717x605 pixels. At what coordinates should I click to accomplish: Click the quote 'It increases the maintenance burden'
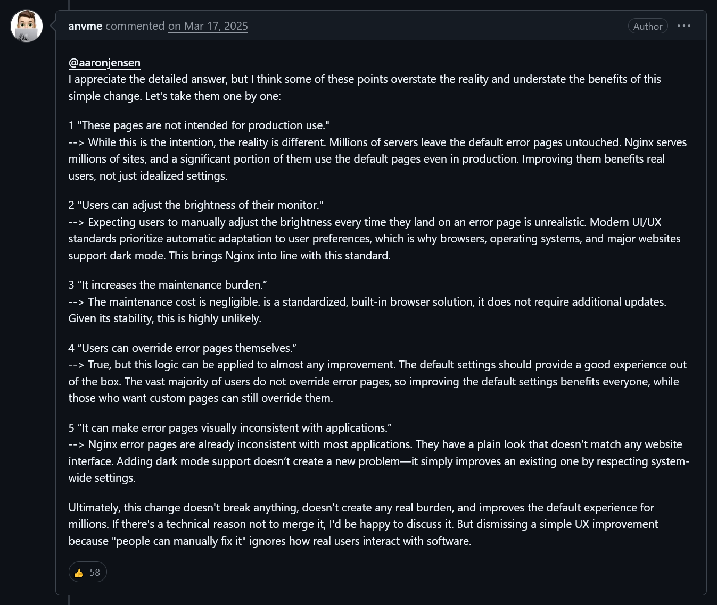point(172,285)
